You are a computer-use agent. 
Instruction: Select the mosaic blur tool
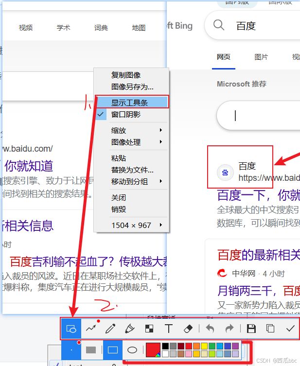pyautogui.click(x=149, y=329)
